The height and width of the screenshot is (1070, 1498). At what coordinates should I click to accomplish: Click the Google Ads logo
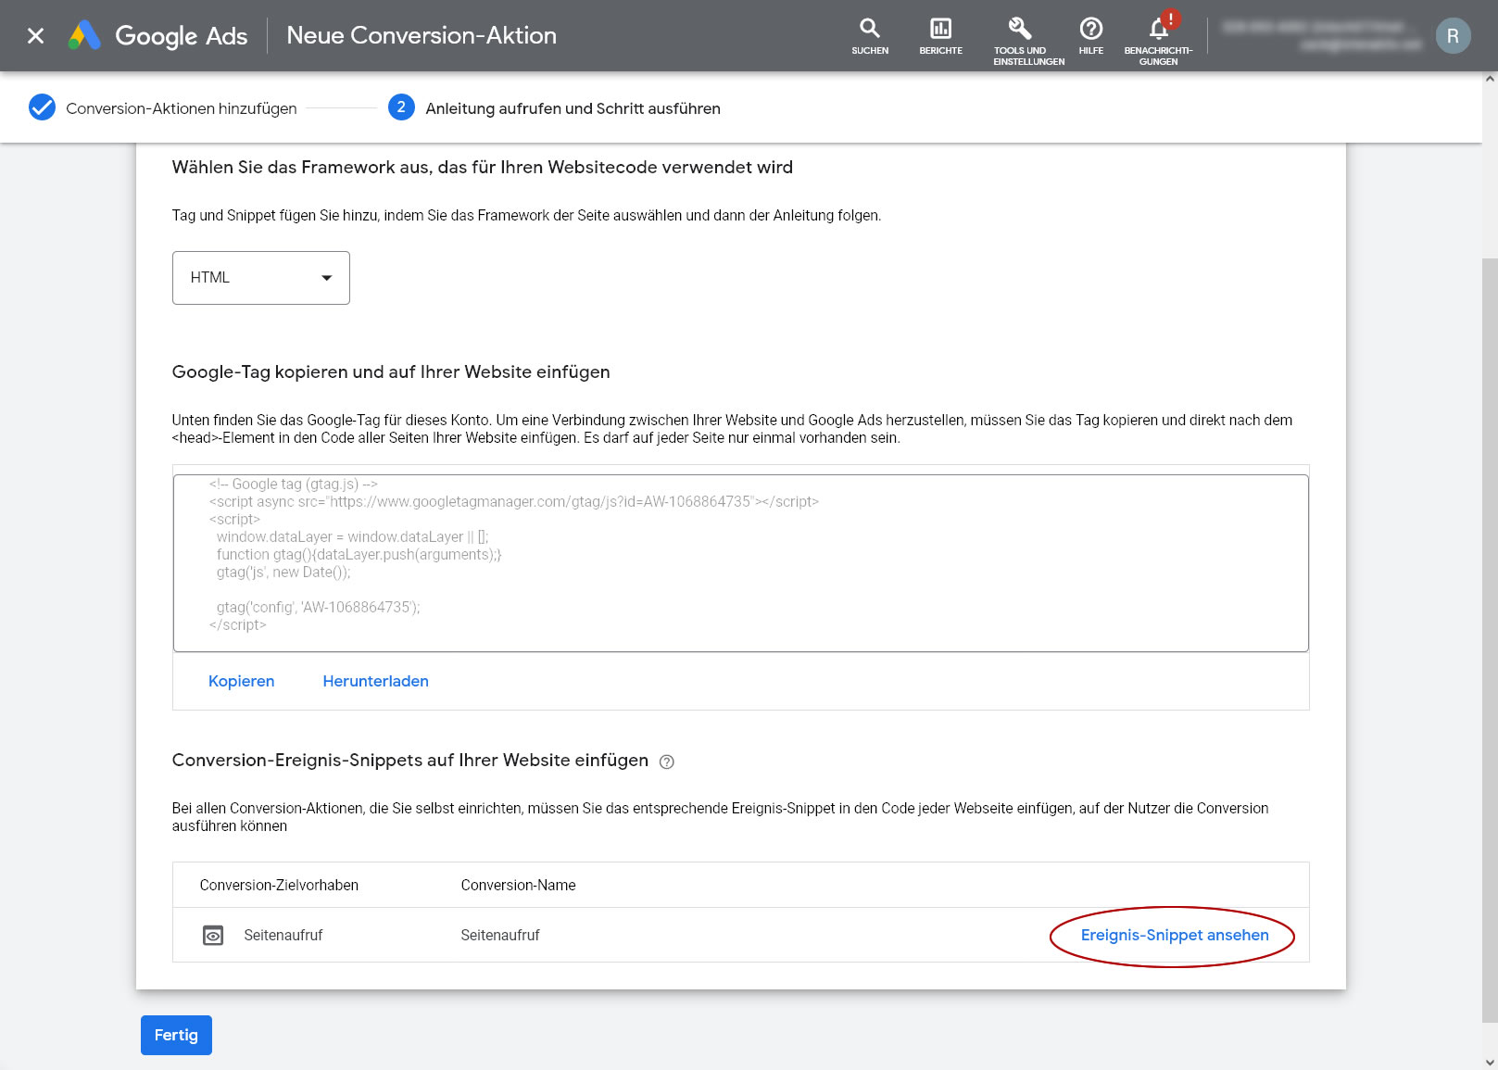[x=84, y=35]
